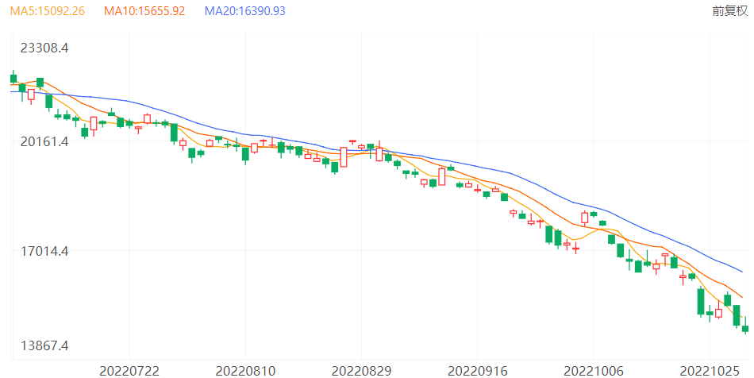754x378 pixels.
Task: Click the 20221006 date axis label
Action: [594, 372]
